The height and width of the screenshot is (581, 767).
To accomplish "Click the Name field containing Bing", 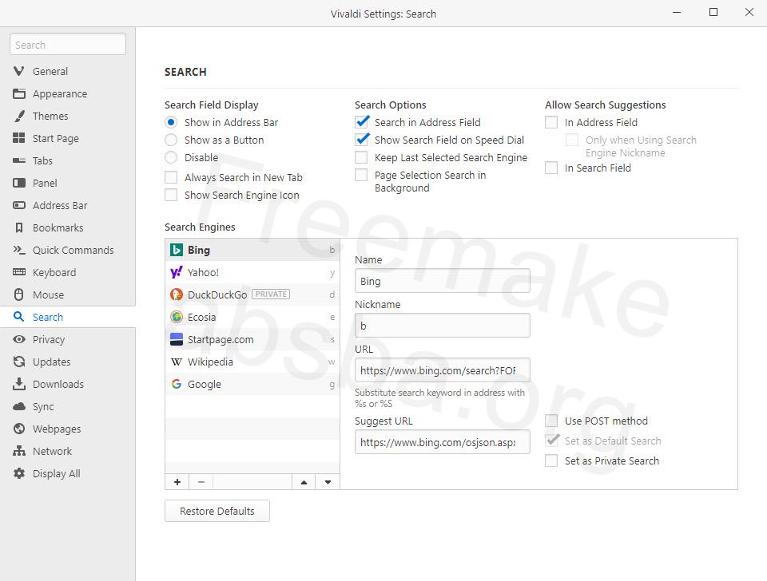I will (442, 281).
